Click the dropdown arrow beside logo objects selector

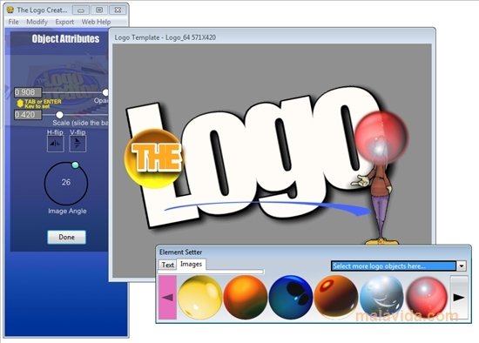(462, 266)
